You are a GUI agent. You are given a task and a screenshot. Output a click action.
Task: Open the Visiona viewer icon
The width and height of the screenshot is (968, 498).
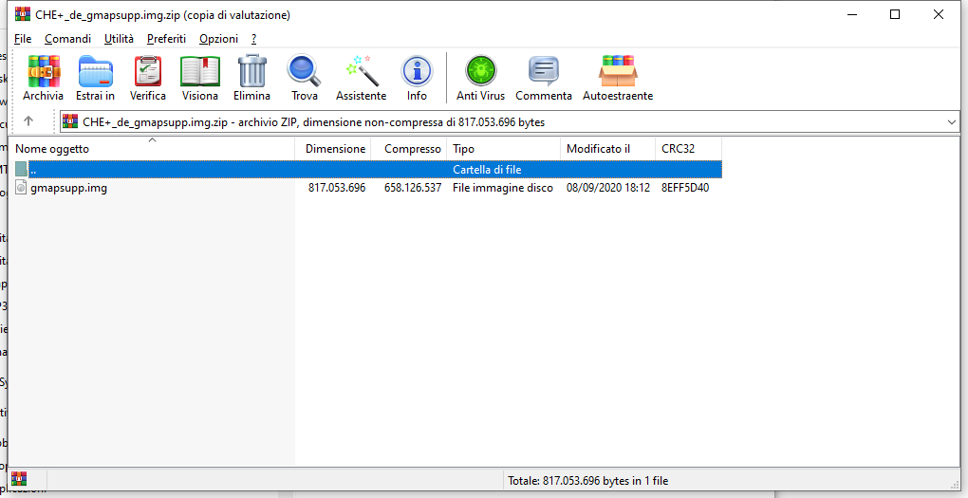[x=200, y=78]
